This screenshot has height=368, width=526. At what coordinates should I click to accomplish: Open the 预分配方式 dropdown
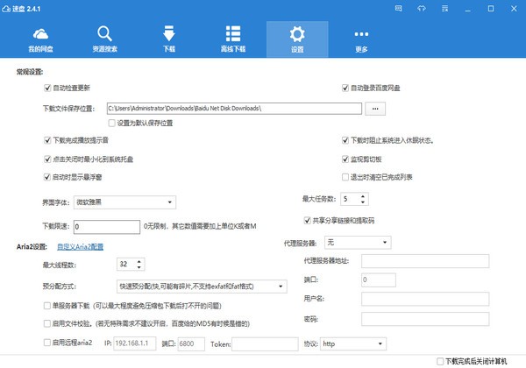[x=202, y=286]
